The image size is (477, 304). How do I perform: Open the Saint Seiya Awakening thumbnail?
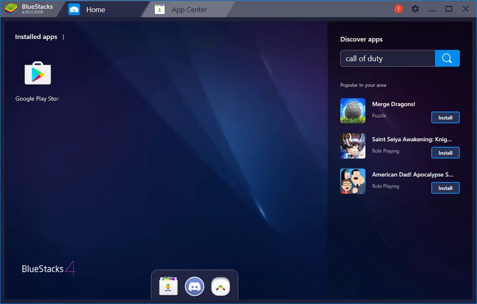[353, 146]
